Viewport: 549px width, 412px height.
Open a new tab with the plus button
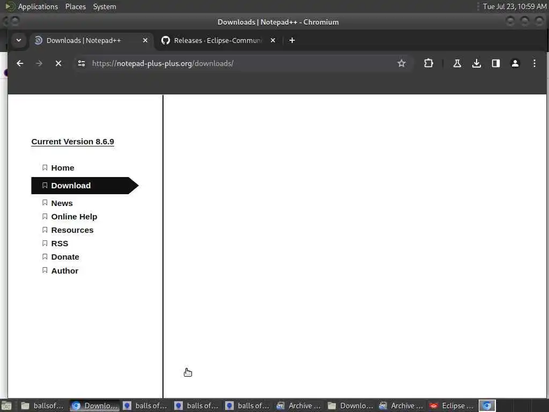pyautogui.click(x=292, y=40)
